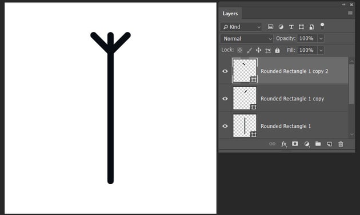Lock artboard nesting icon
The height and width of the screenshot is (215, 360).
click(x=268, y=50)
